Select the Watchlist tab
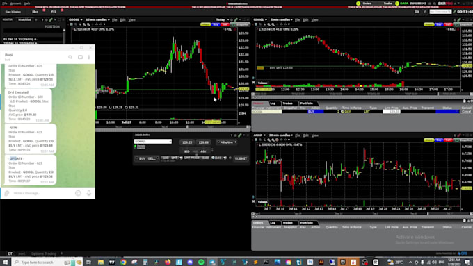This screenshot has height=266, width=473. click(x=24, y=20)
